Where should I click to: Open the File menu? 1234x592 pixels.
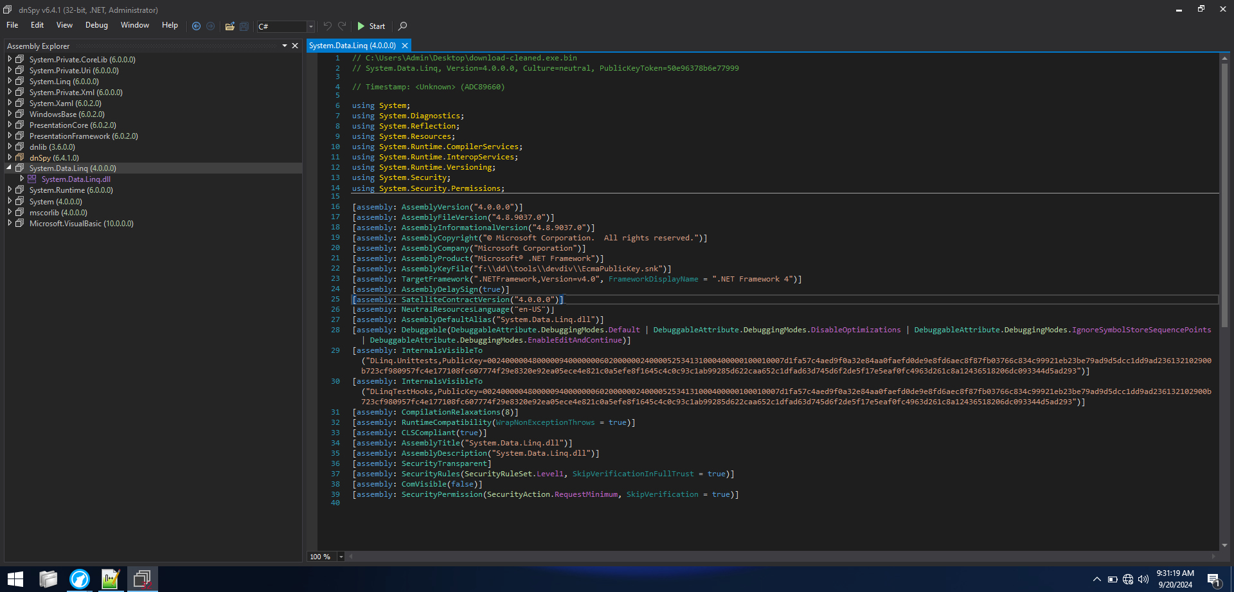[x=12, y=25]
